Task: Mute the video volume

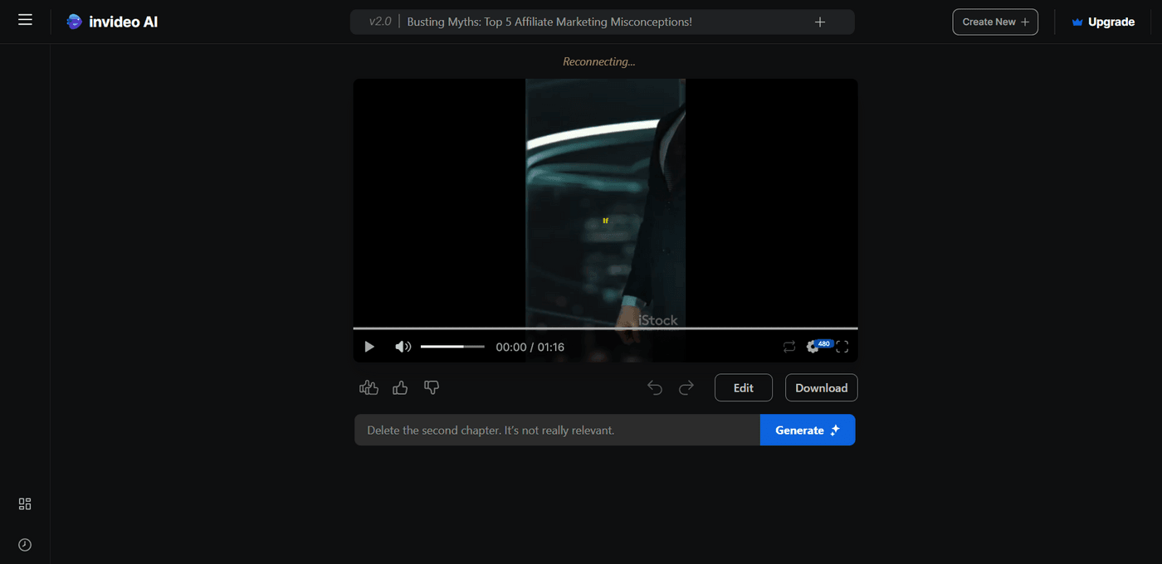Action: pos(403,347)
